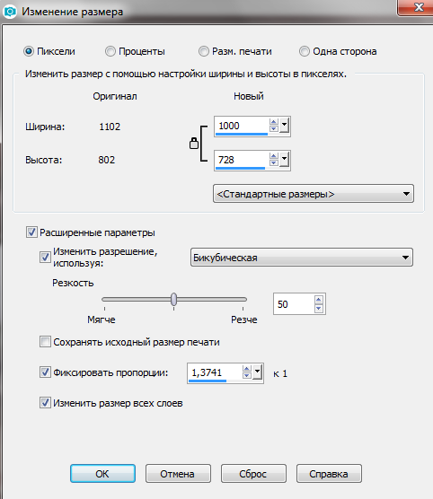
Task: Increase sharpness value with up arrow
Action: [319, 300]
